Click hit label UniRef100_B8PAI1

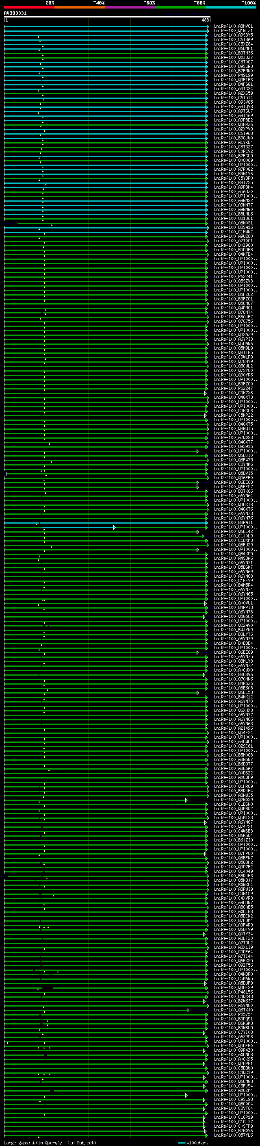pos(233,523)
